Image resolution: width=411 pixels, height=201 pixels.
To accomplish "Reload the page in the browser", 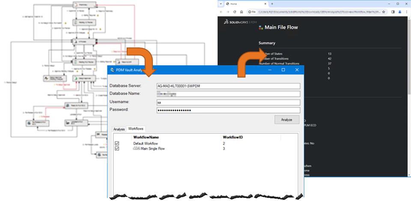I will coord(235,12).
